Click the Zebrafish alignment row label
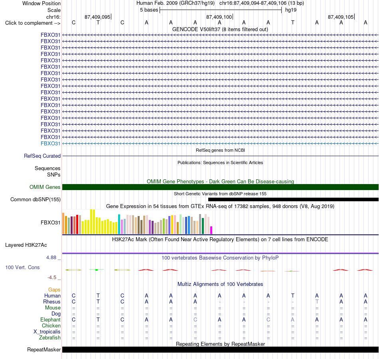 tap(50, 337)
